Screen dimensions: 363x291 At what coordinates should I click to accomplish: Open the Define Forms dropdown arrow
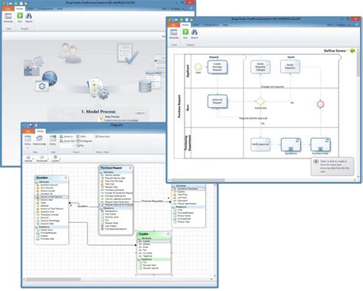pos(348,51)
